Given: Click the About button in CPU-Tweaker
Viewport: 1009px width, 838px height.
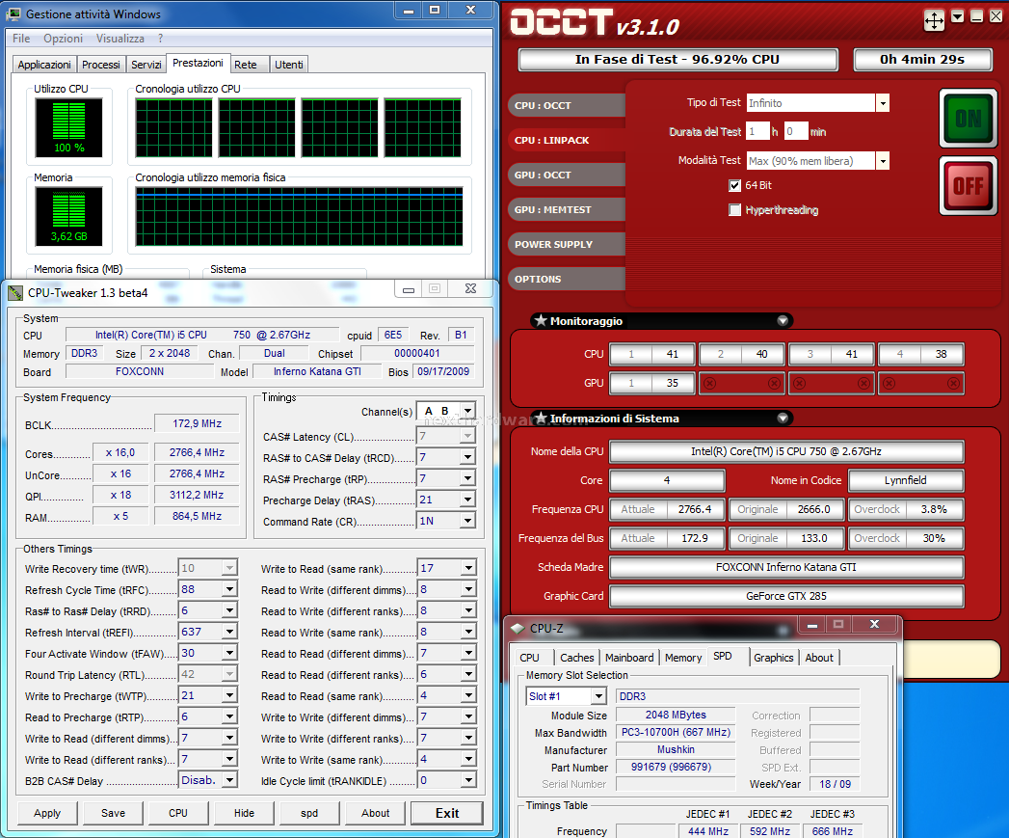Looking at the screenshot, I should click(375, 813).
